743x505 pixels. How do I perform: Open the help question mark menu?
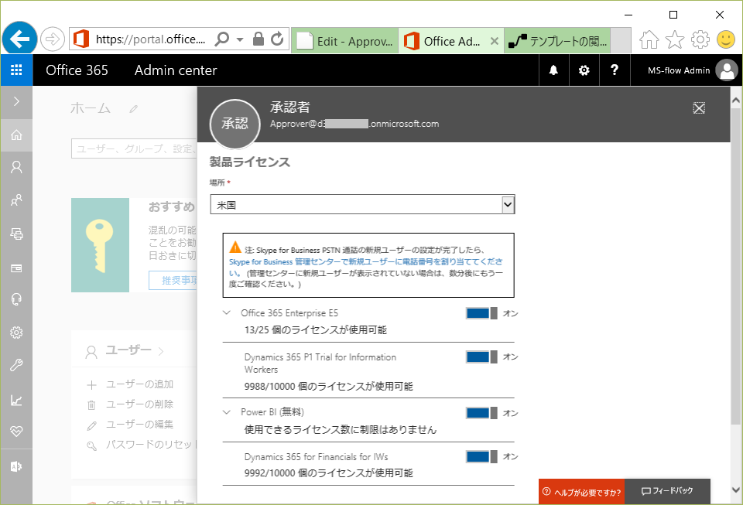click(615, 70)
